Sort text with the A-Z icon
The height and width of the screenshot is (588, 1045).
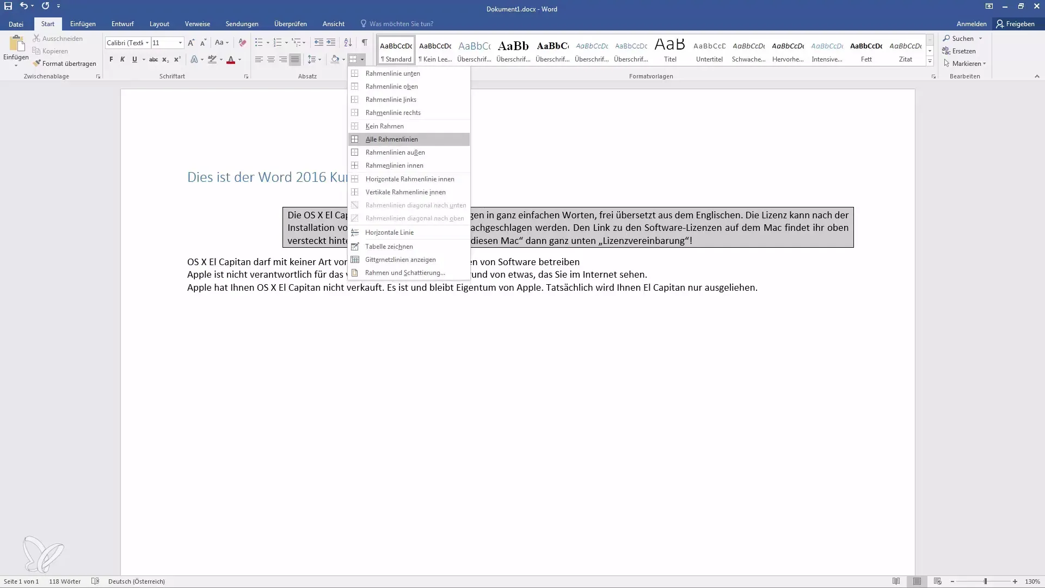[348, 42]
